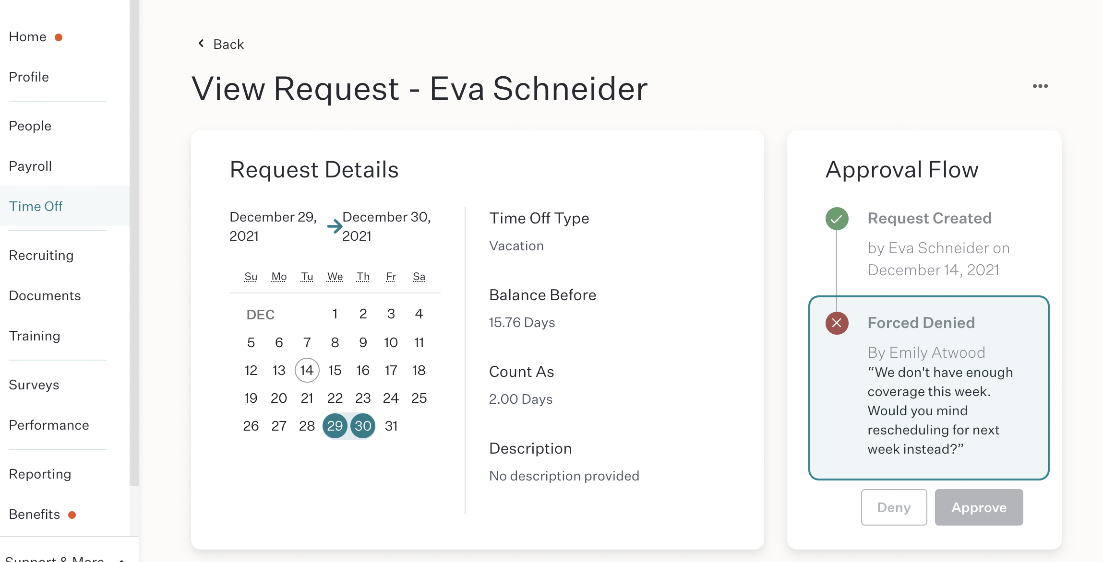This screenshot has width=1103, height=562.
Task: Go Back to previous page
Action: 228,44
